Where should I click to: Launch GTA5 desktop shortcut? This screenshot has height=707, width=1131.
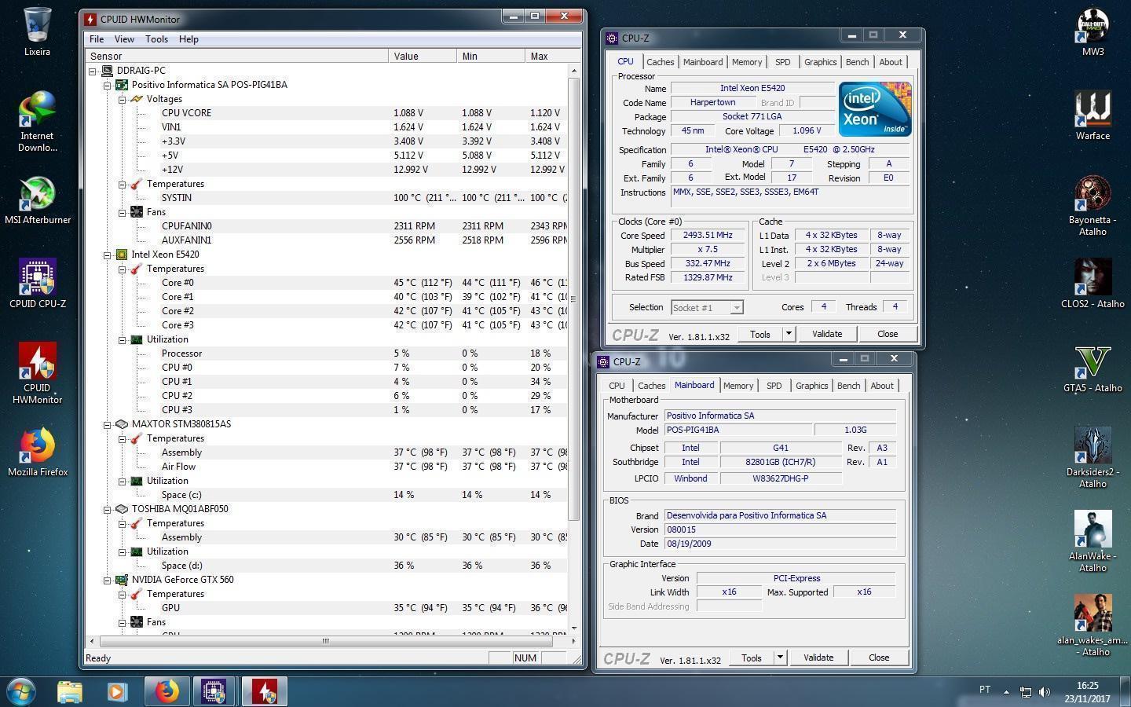[x=1093, y=368]
